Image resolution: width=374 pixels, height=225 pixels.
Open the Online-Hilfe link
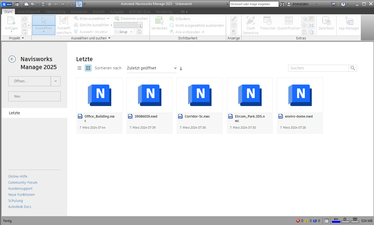pyautogui.click(x=18, y=177)
